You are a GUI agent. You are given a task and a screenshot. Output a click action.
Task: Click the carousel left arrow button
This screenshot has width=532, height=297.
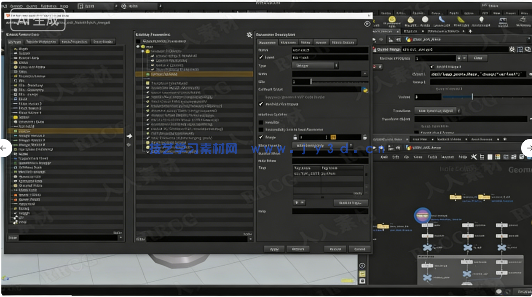coord(5,148)
